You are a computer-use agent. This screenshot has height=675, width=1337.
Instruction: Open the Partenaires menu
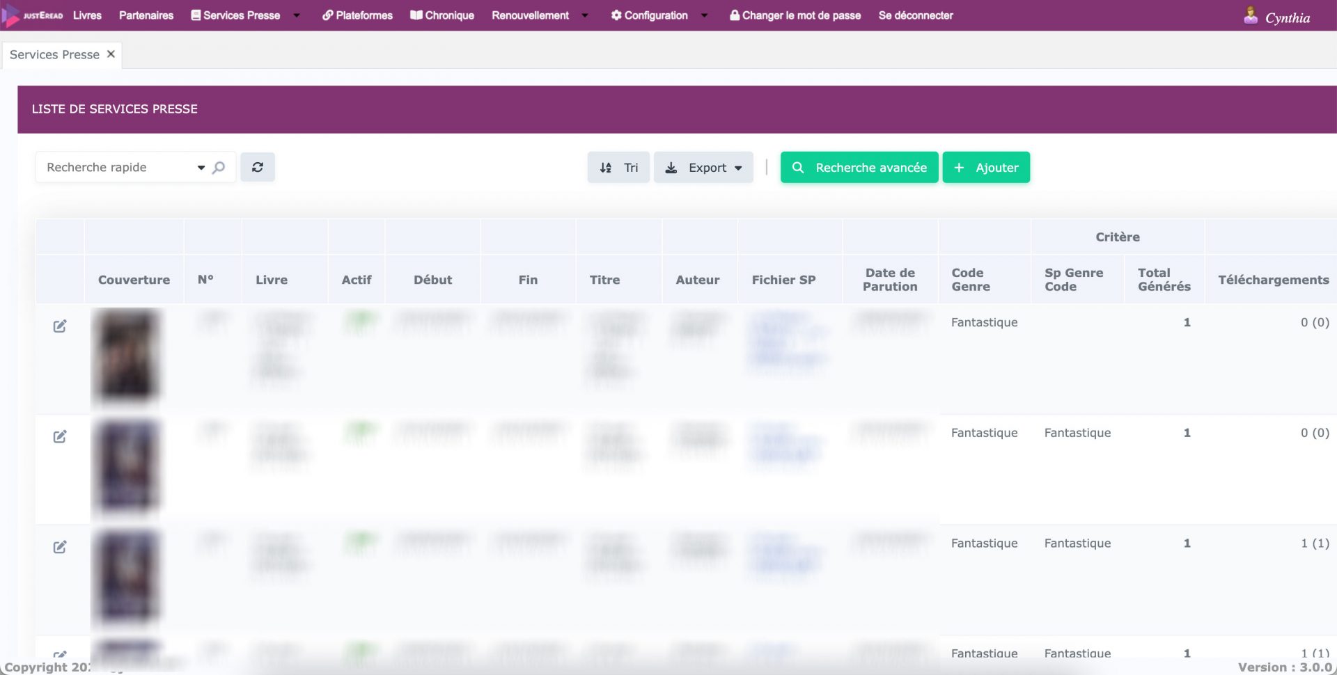coord(146,15)
